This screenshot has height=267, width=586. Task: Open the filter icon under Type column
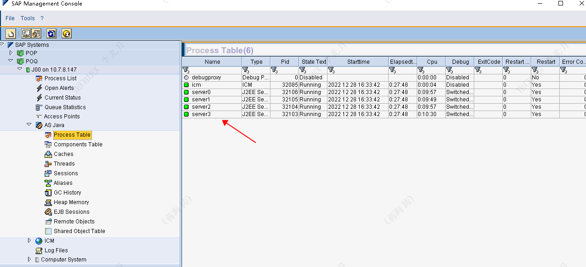(246, 70)
